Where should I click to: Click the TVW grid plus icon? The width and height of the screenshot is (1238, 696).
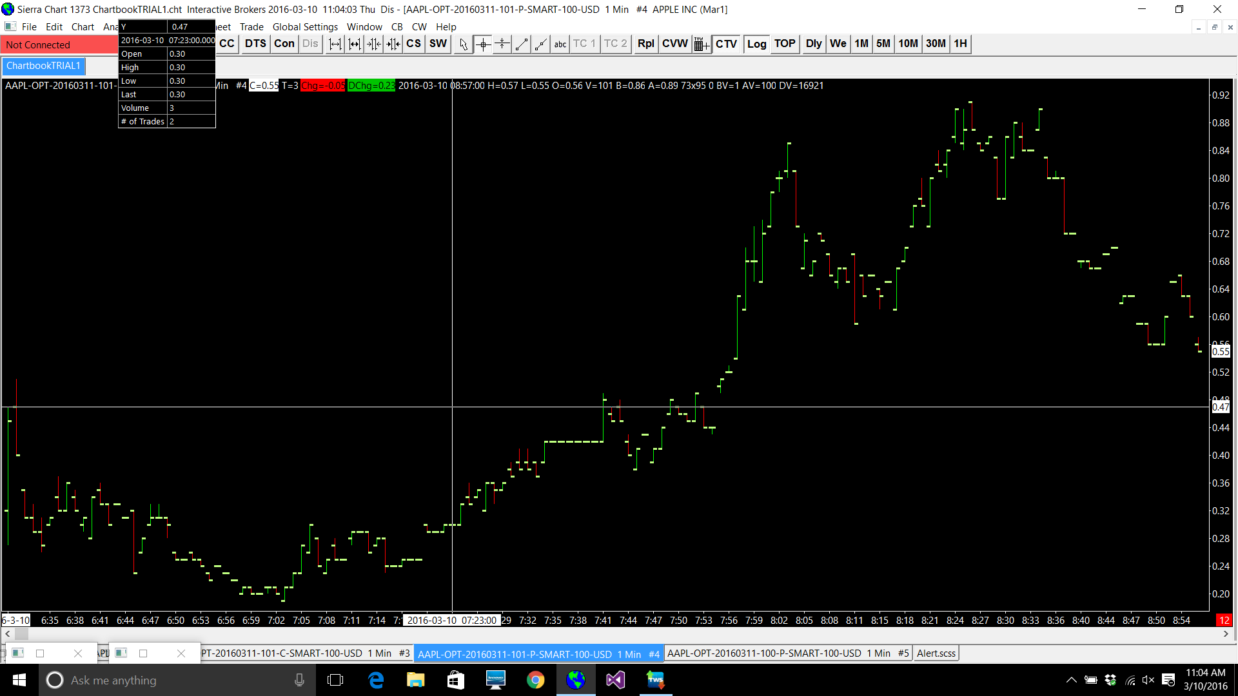point(702,44)
